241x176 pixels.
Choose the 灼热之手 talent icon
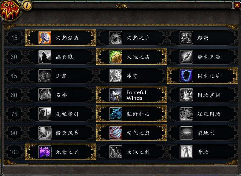coord(116,38)
